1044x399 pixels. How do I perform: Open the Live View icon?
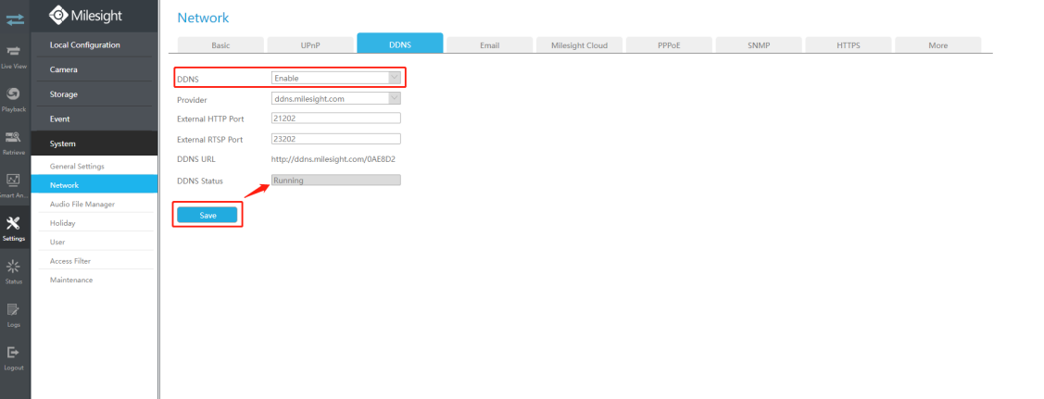coord(15,51)
